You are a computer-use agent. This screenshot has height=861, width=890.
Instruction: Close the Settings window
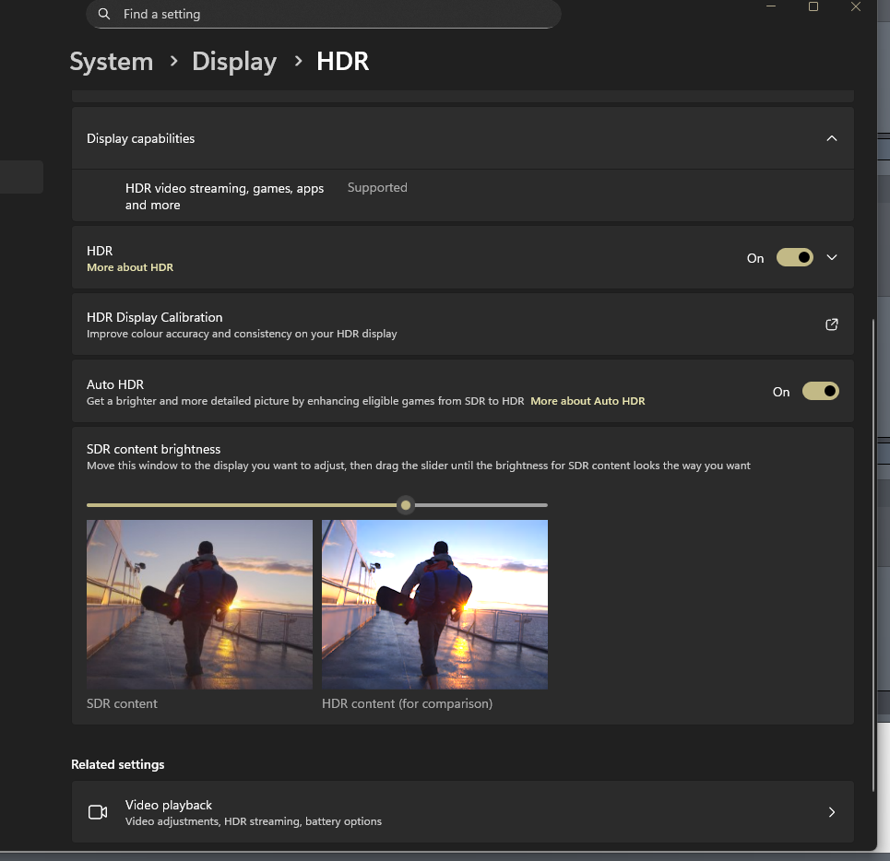(856, 6)
